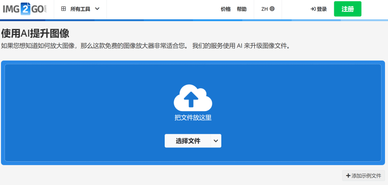
Task: Expand the arrow beside 选择文件
Action: tap(216, 141)
